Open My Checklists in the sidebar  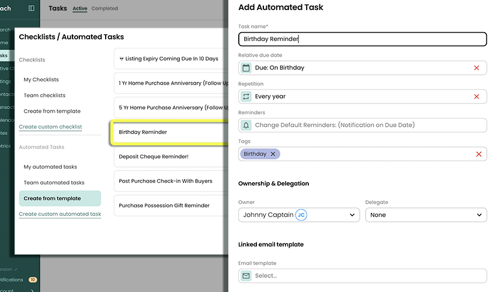click(41, 79)
